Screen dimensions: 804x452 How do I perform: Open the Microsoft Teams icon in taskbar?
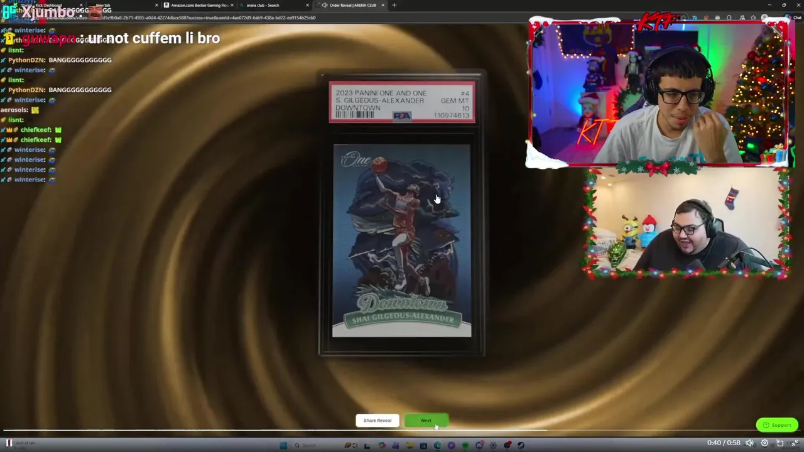(x=396, y=445)
